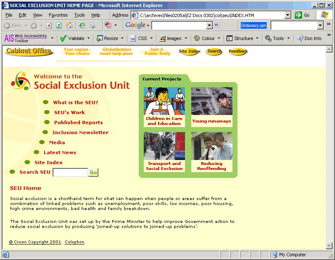Expand the Google toolbar chevron overflow
This screenshot has height=260, width=335.
tap(216, 25)
